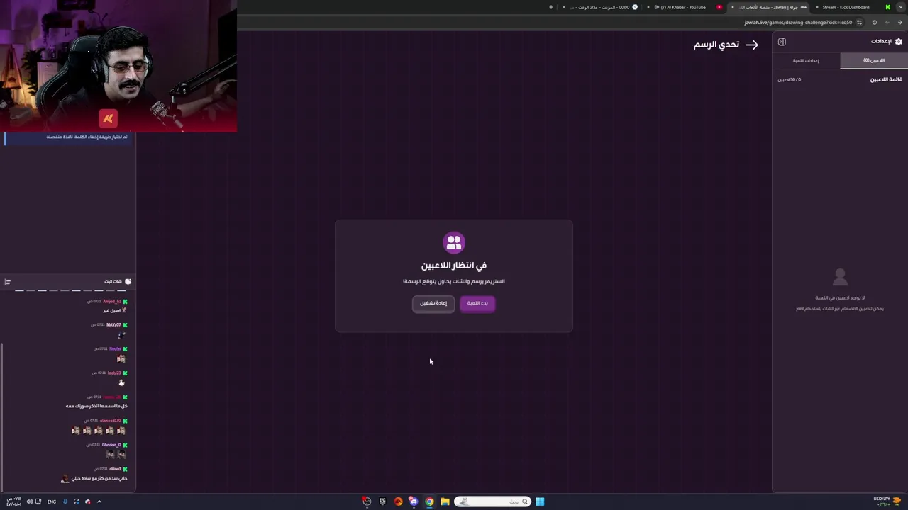908x510 pixels.
Task: Open Google Chrome from taskbar
Action: [x=429, y=501]
